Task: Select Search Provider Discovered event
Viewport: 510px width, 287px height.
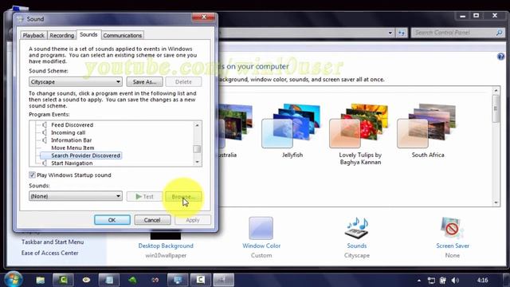Action: (85, 155)
